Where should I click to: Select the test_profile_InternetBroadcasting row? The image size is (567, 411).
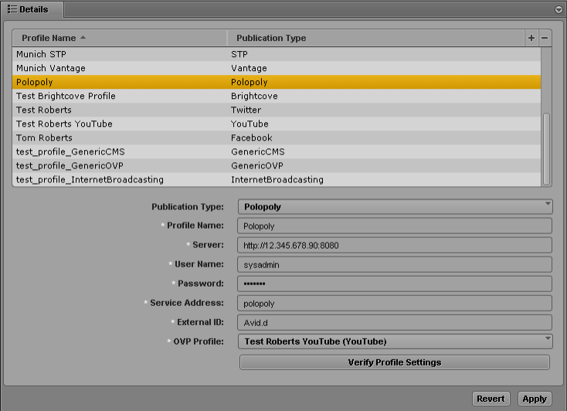(x=277, y=179)
